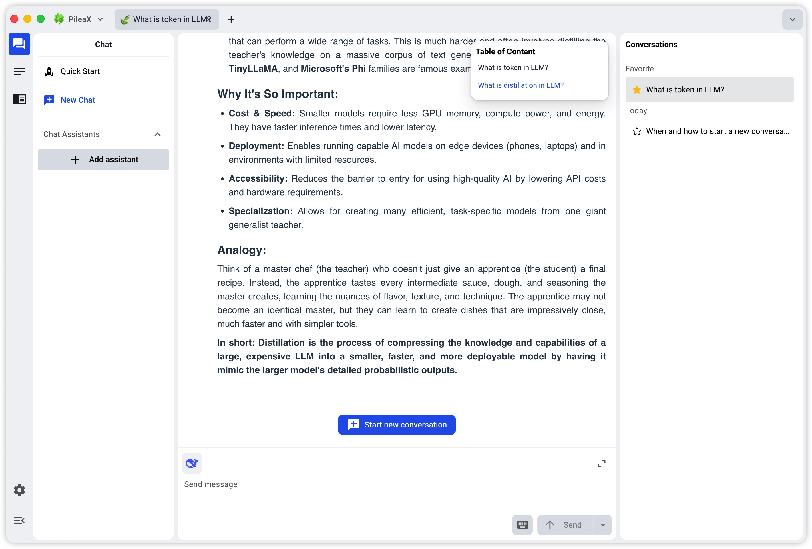Click the 'Today' section label
The image size is (812, 549).
636,111
